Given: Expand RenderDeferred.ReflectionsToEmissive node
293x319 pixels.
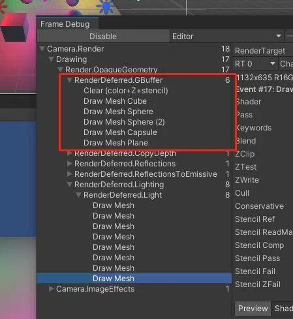Looking at the screenshot, I should [69, 174].
